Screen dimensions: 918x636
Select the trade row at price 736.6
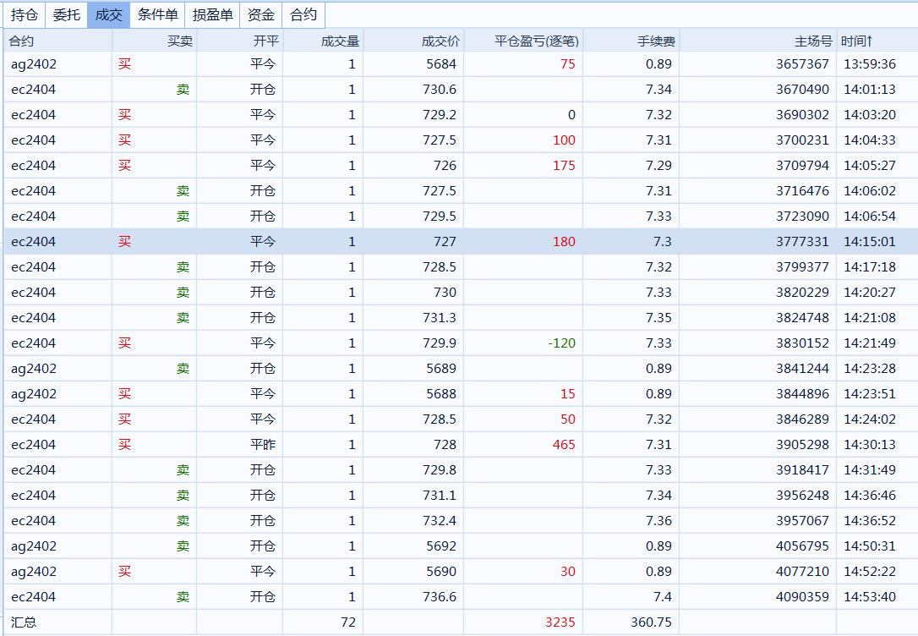coord(461,597)
